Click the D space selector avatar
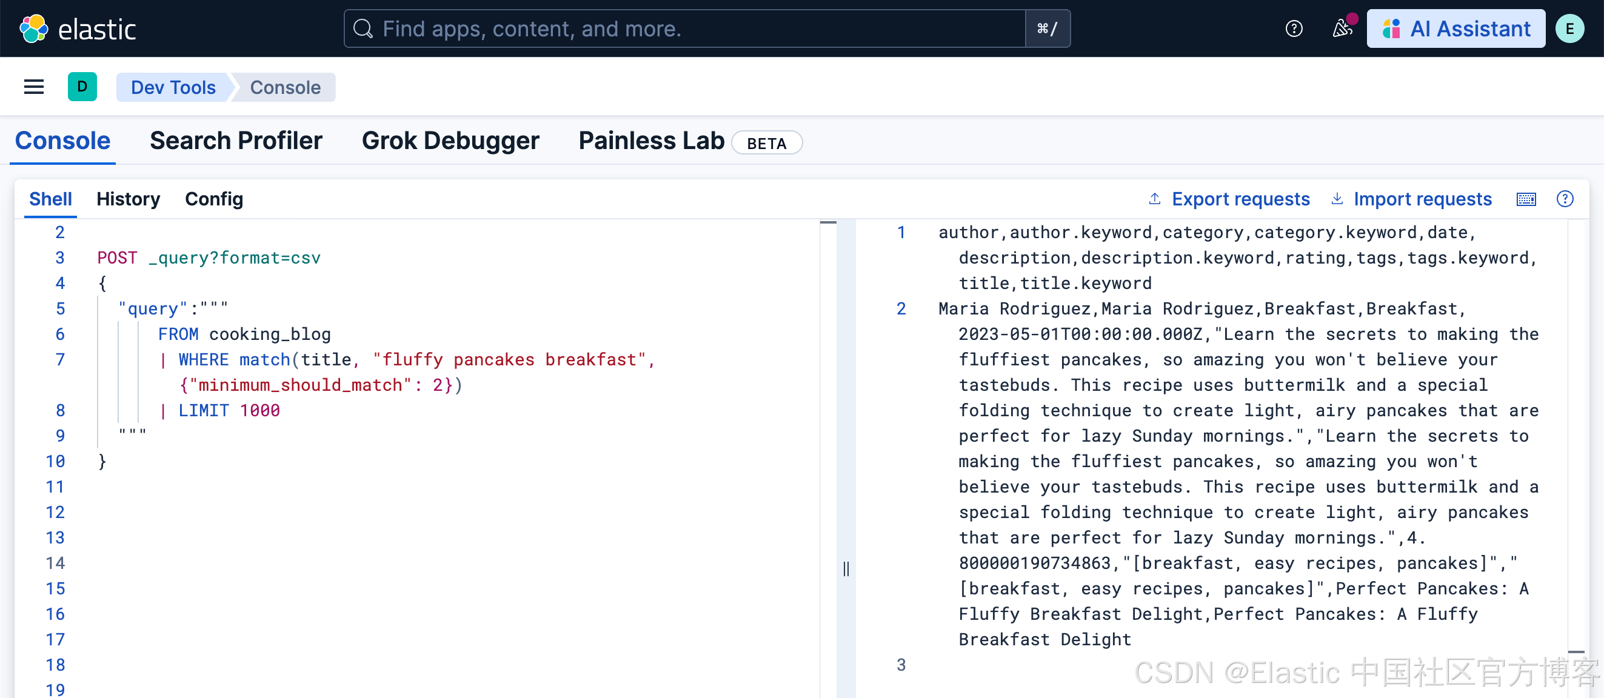This screenshot has height=698, width=1604. [x=82, y=87]
